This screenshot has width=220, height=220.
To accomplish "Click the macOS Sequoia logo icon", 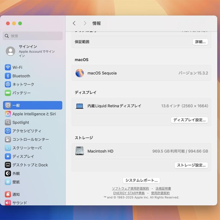I will pyautogui.click(x=80, y=73).
